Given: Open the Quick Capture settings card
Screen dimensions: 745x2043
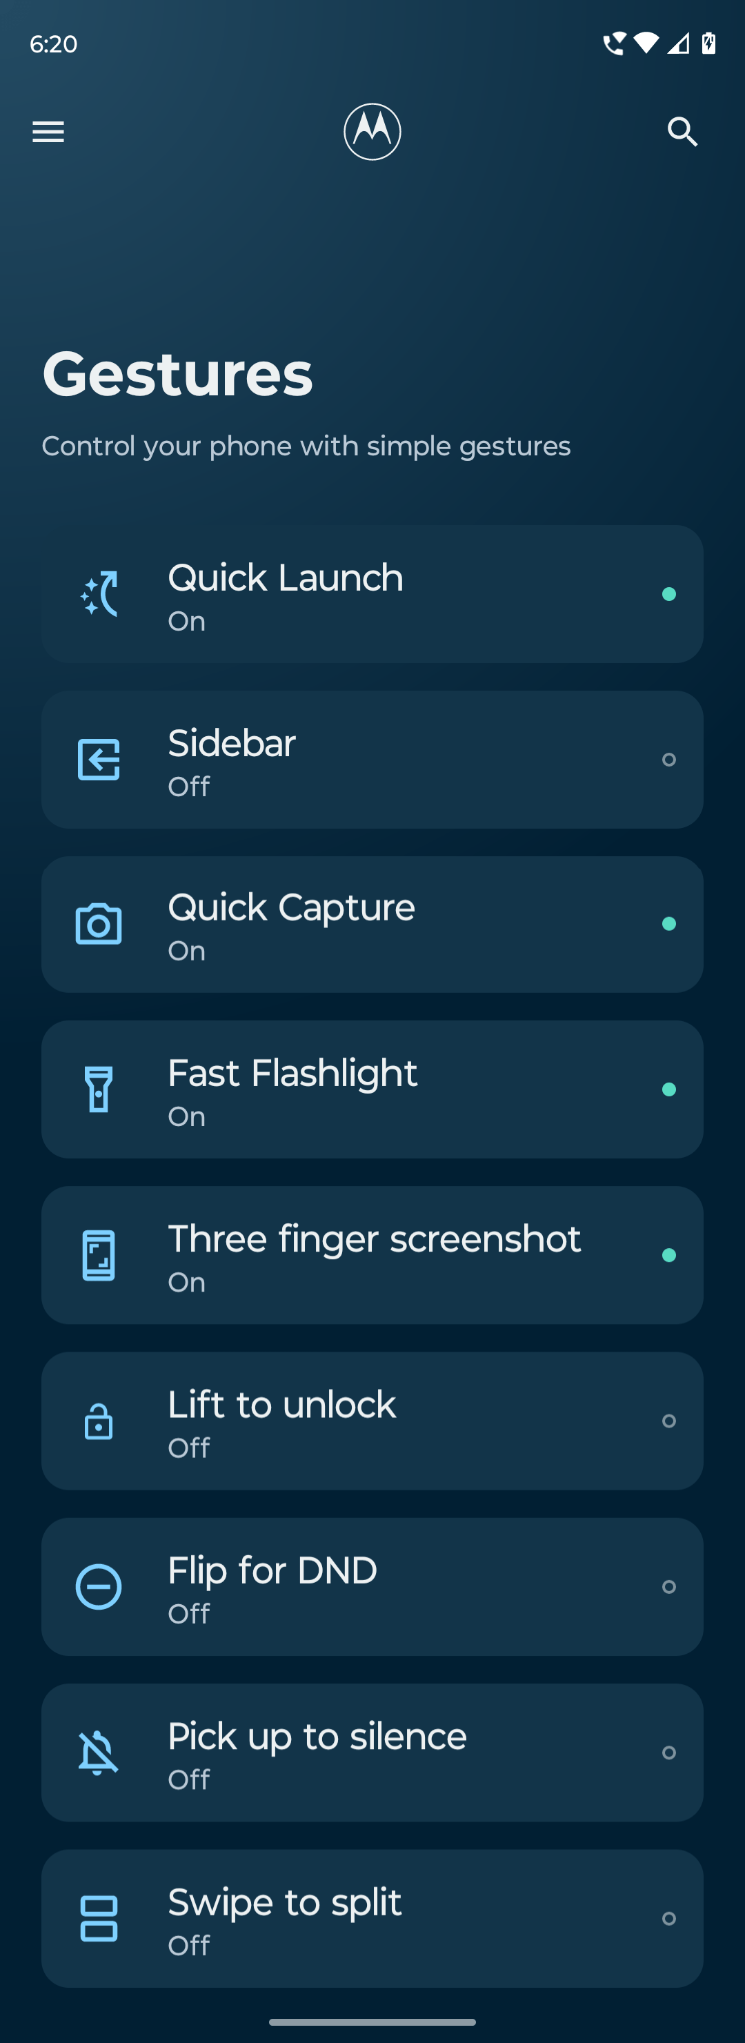Looking at the screenshot, I should pos(372,925).
